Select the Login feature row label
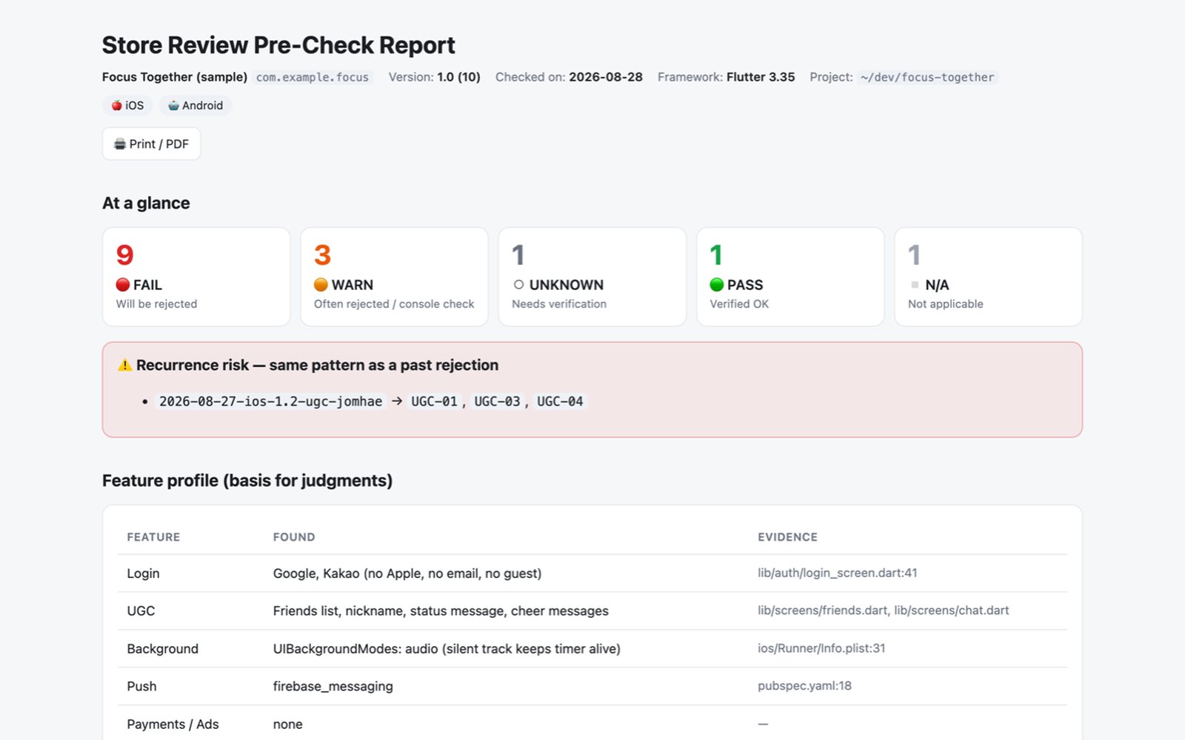Viewport: 1185px width, 740px height. [x=143, y=573]
